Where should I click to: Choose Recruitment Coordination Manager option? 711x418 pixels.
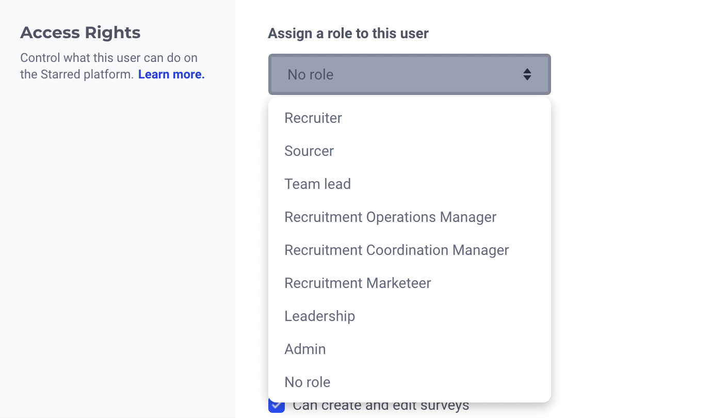pyautogui.click(x=396, y=250)
